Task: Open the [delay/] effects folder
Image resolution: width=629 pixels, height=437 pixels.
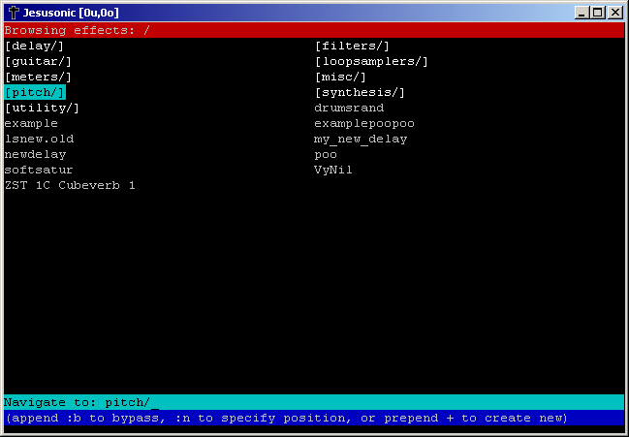Action: (35, 46)
